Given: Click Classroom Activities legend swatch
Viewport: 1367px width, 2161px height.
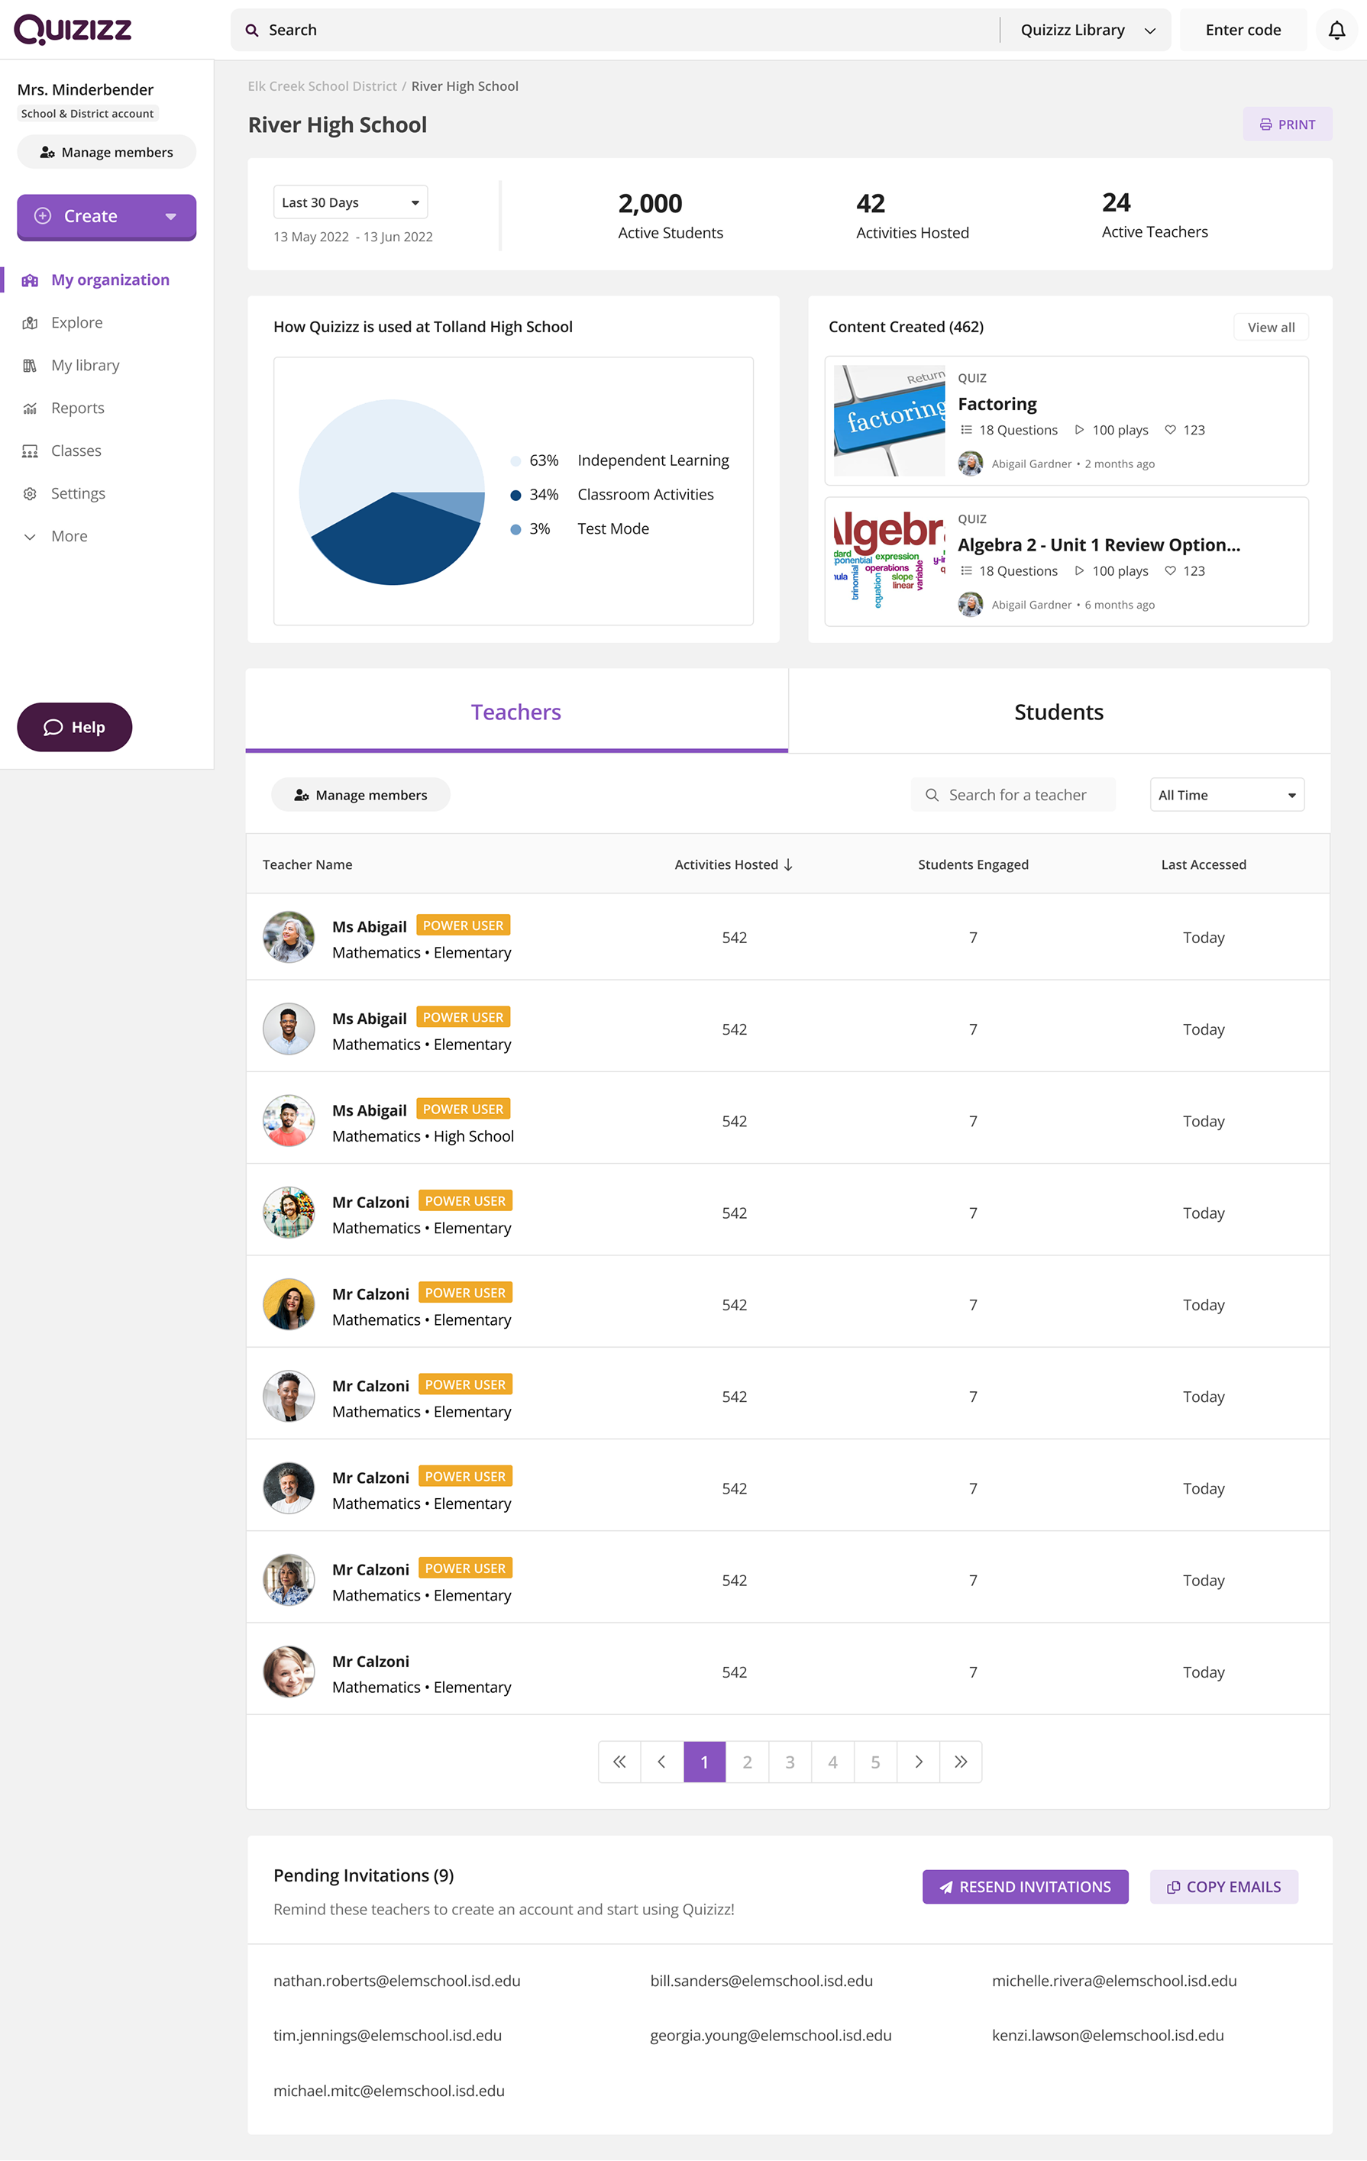Looking at the screenshot, I should point(515,496).
